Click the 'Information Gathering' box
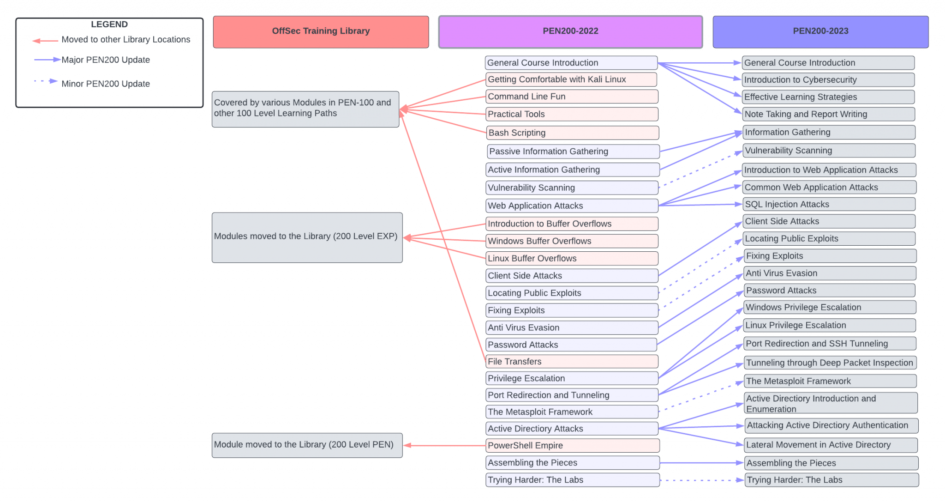The width and height of the screenshot is (945, 503). click(x=829, y=132)
